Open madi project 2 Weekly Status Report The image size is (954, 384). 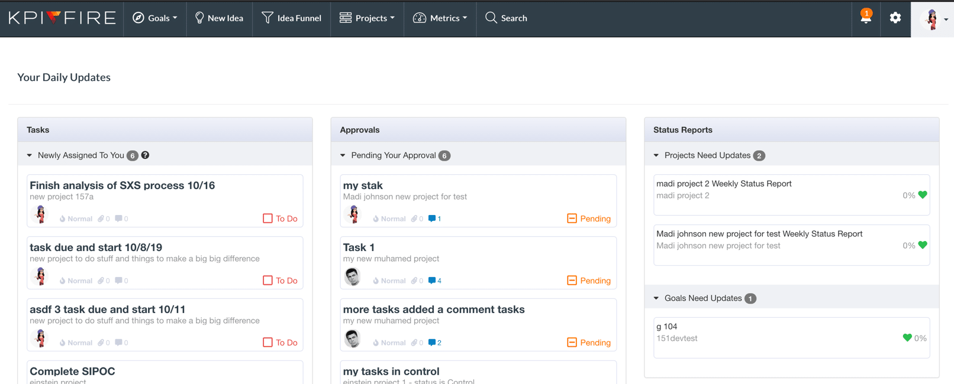(x=724, y=184)
